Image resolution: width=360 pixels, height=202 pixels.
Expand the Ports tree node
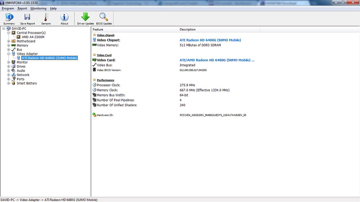pos(9,79)
